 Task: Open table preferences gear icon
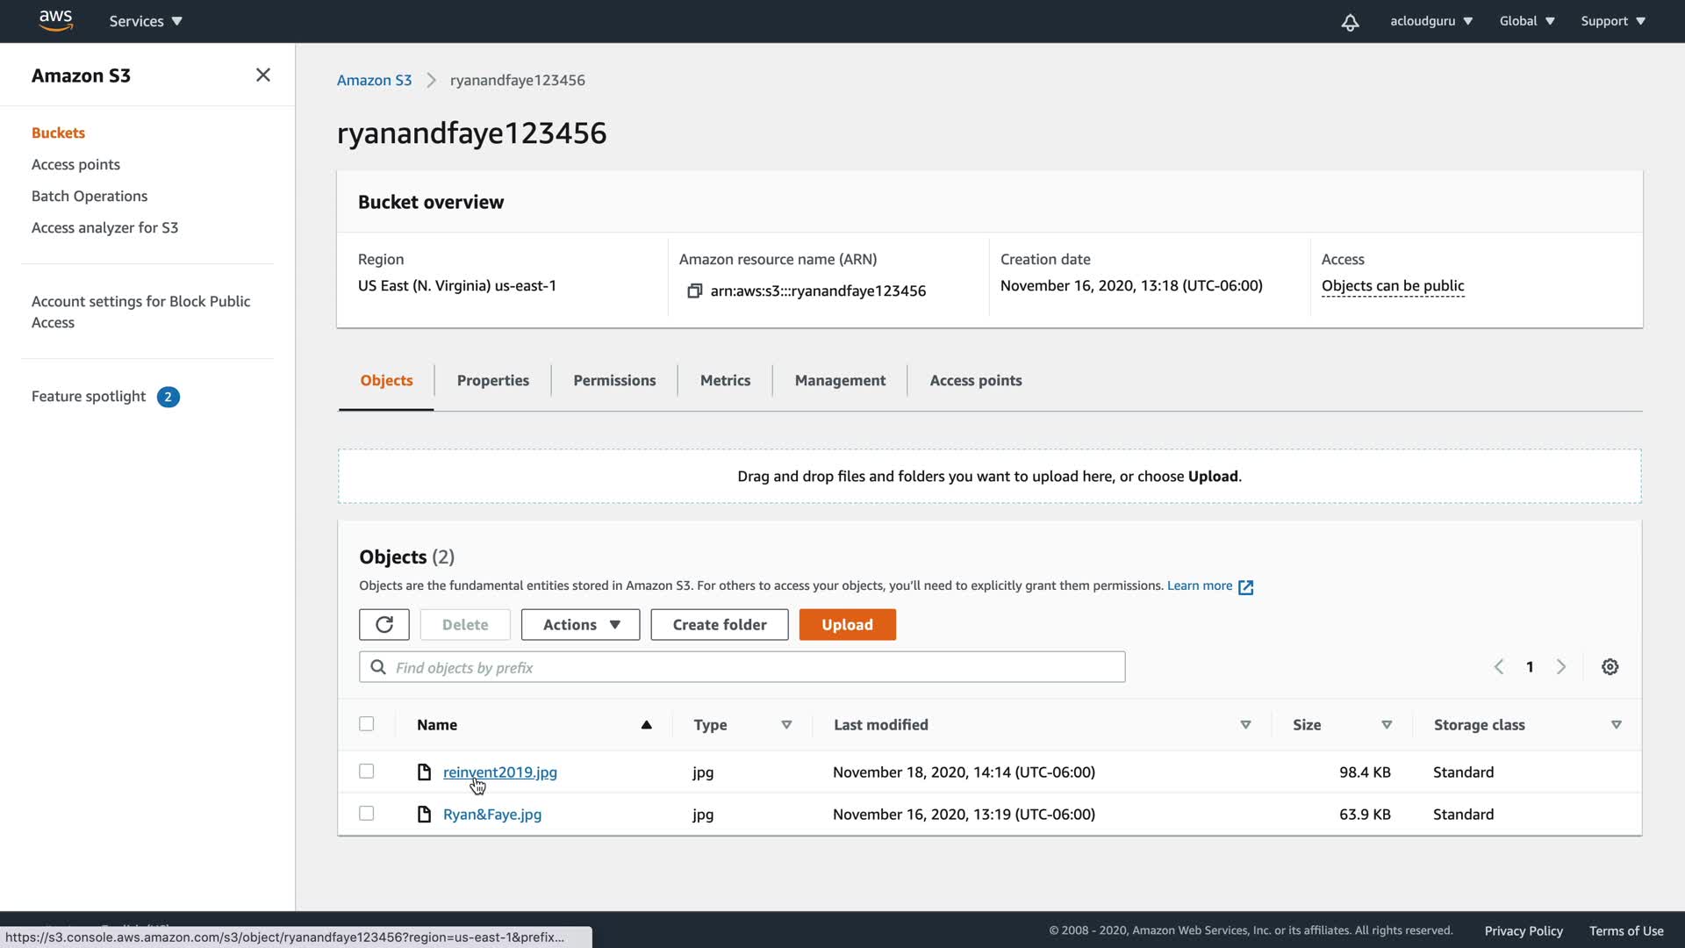pos(1610,667)
